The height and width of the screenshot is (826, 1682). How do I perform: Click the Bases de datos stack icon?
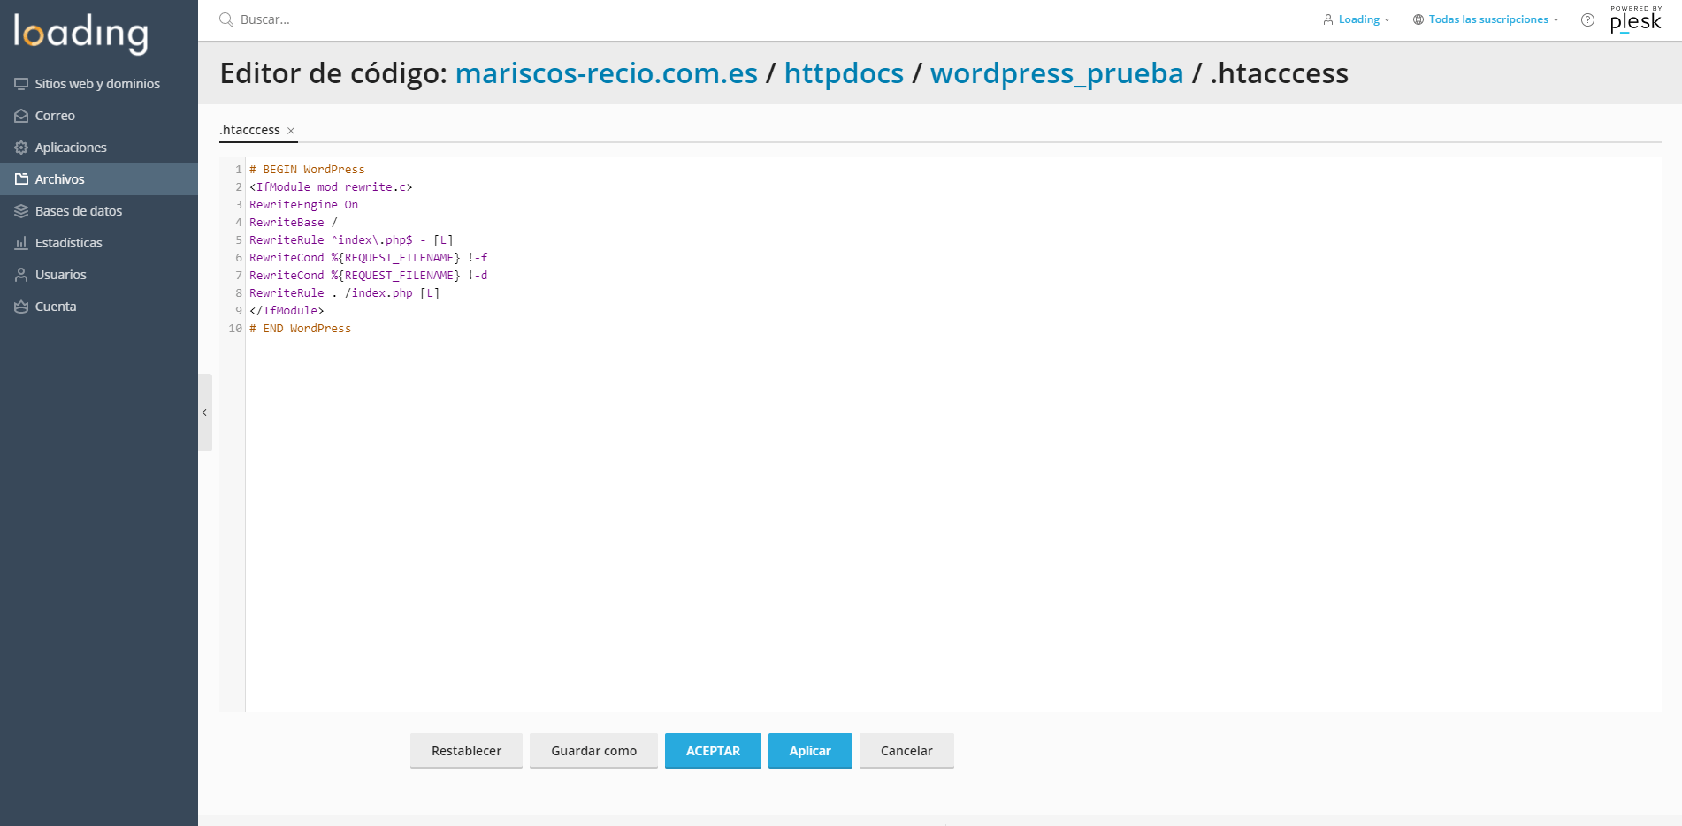pyautogui.click(x=21, y=211)
